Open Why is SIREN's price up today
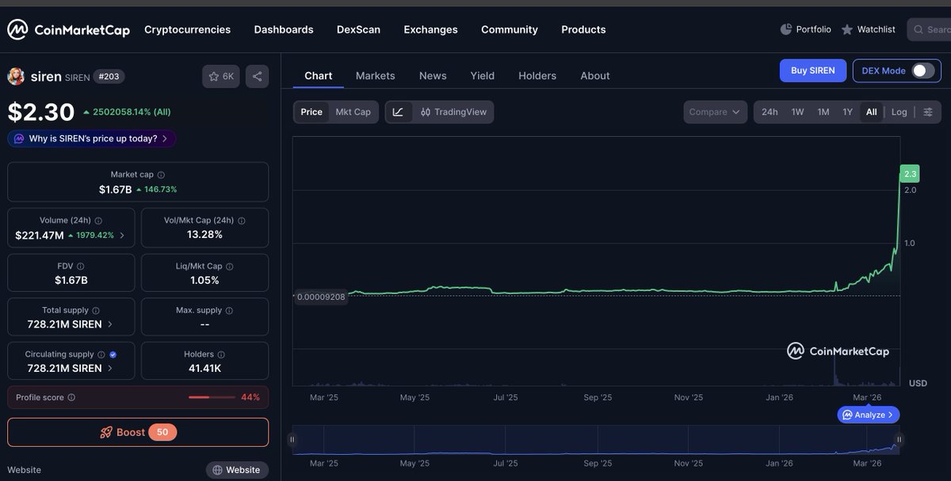 92,138
